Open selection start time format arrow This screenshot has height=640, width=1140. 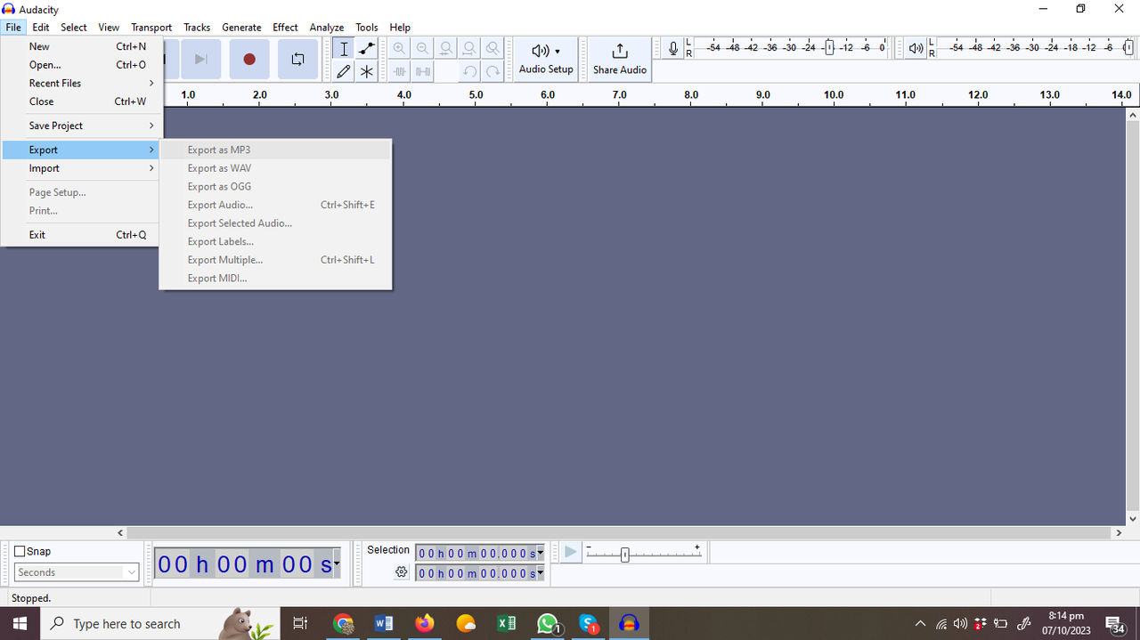coord(540,554)
